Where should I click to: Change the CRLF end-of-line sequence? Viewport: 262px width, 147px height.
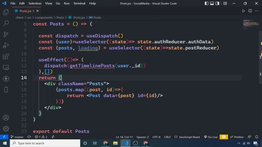[x=167, y=137]
